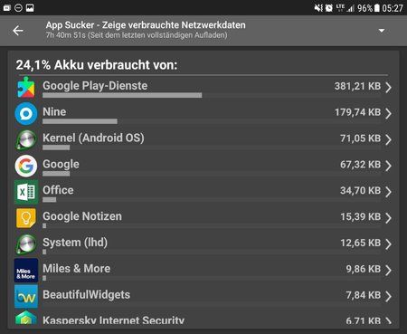Screen dimensions: 407x334
Task: Expand Kernel (Android OS) chevron
Action: click(x=388, y=139)
